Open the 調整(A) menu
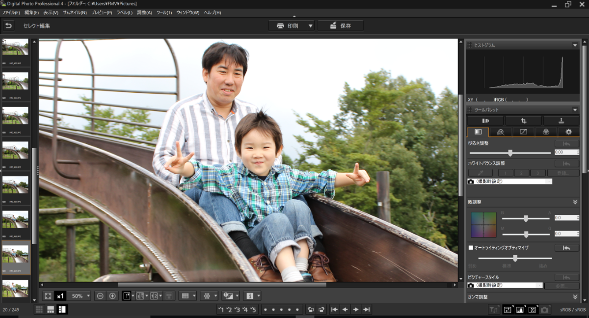 (x=144, y=12)
